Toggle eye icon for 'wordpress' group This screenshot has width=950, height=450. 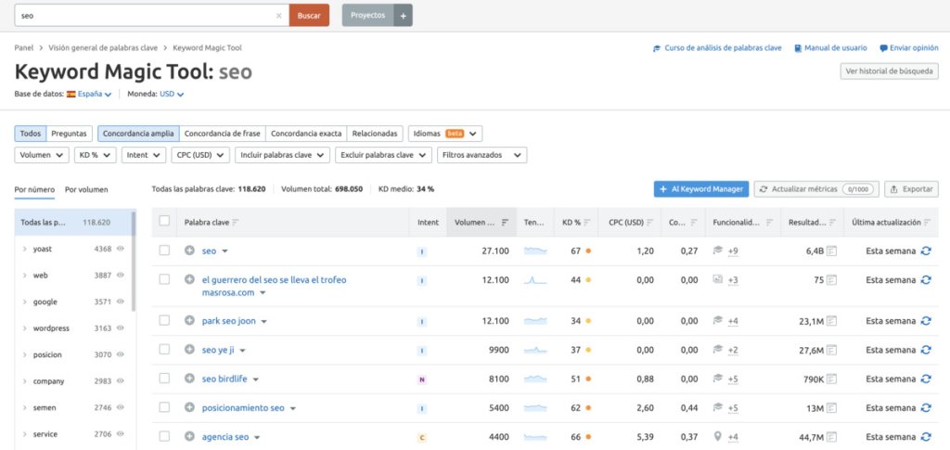click(120, 328)
